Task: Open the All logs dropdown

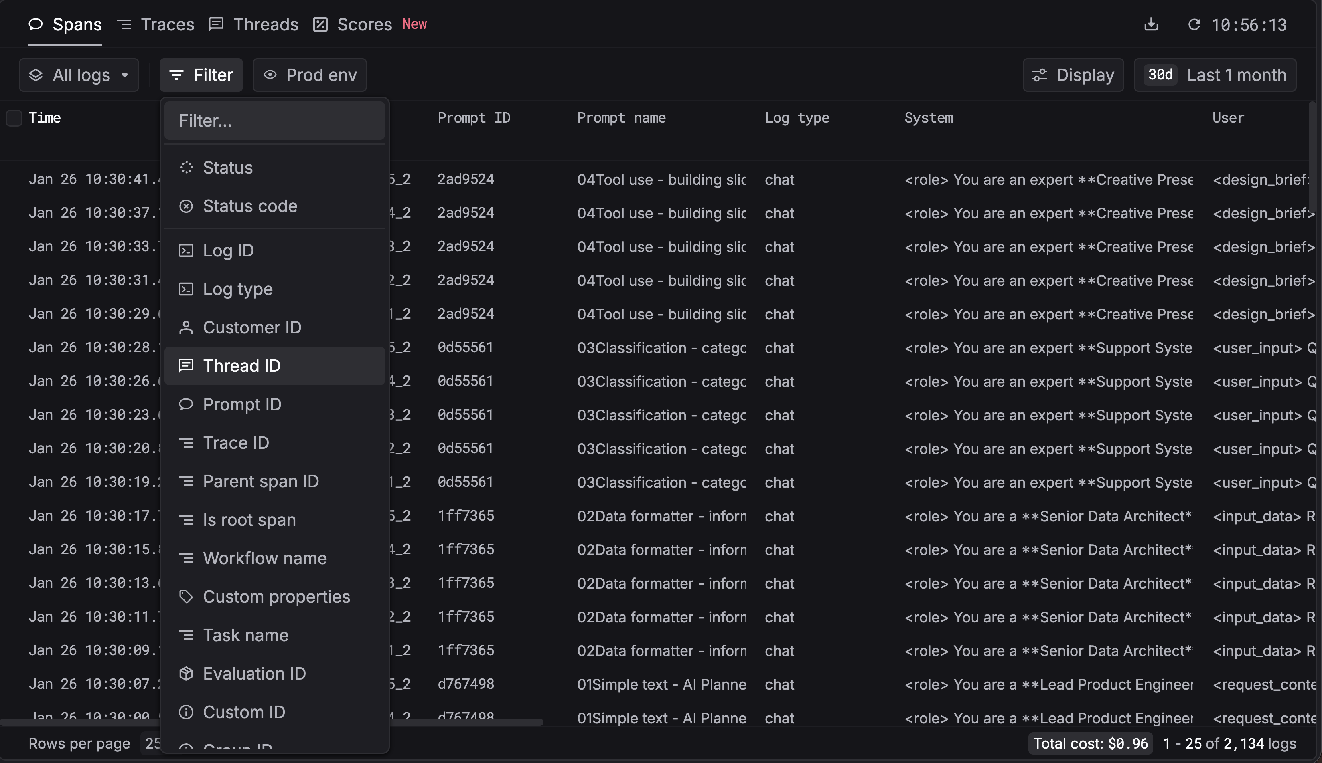Action: pos(79,75)
